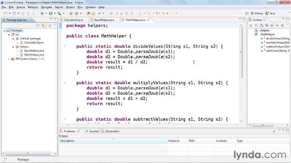Sort Problems by the Description column header
Image resolution: width=291 pixels, height=163 pixels.
pos(113,141)
